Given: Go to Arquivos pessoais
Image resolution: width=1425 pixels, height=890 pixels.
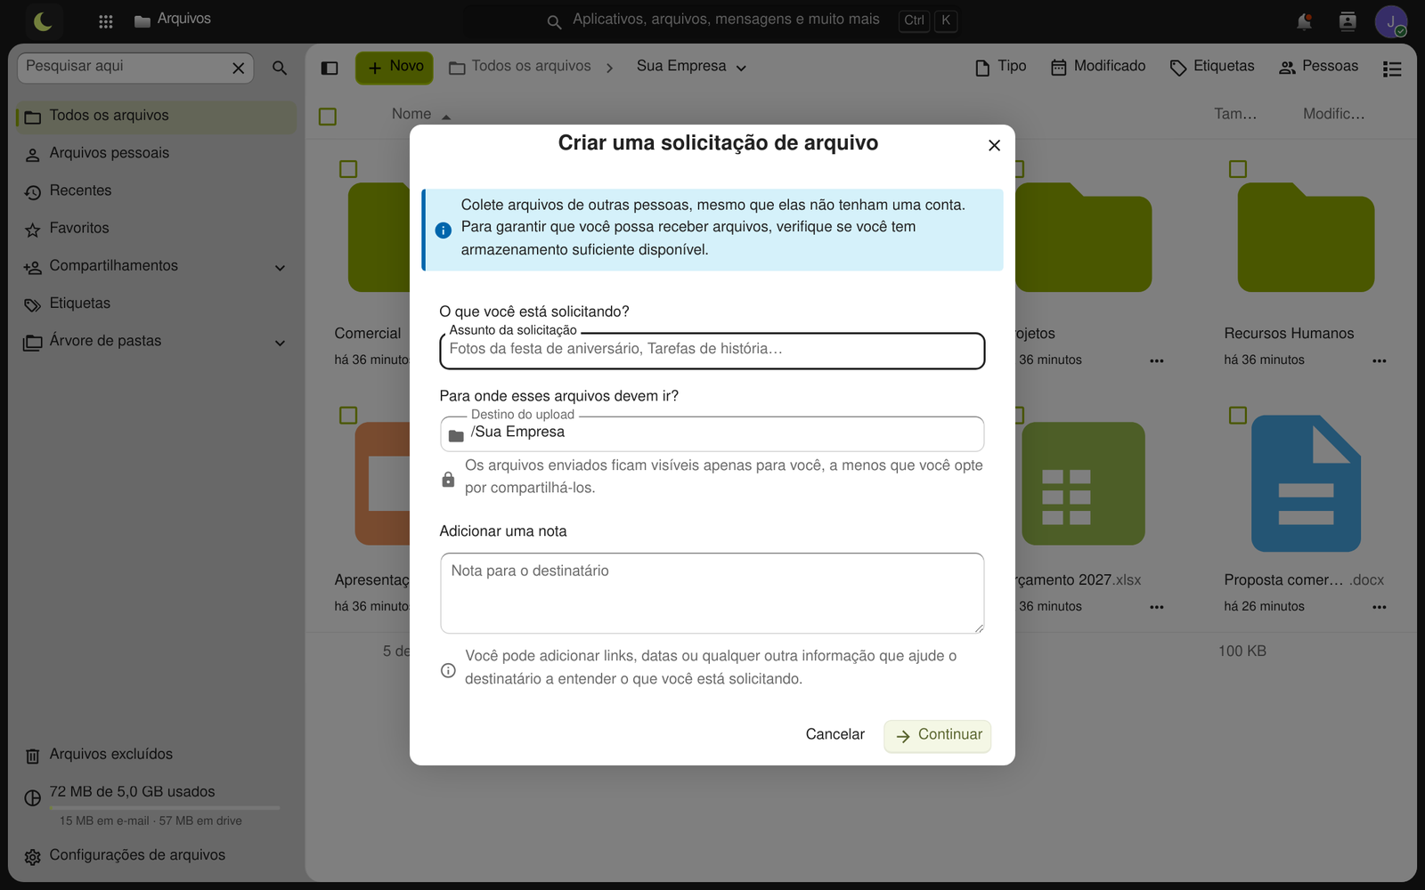Looking at the screenshot, I should coord(156,154).
